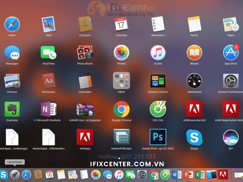Screen dimensions: 243x182
Task: Open the Photos app in Launchpad
Action: [x=122, y=52]
